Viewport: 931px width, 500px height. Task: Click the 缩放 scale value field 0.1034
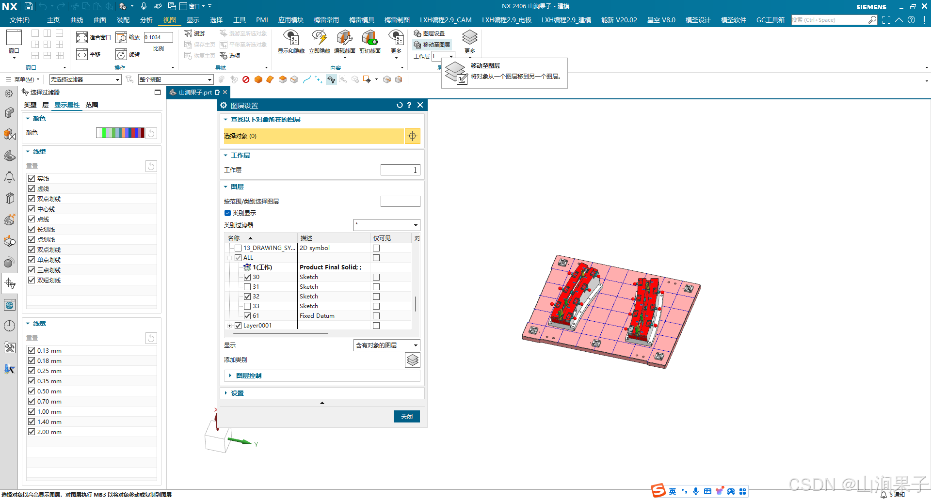pyautogui.click(x=158, y=37)
